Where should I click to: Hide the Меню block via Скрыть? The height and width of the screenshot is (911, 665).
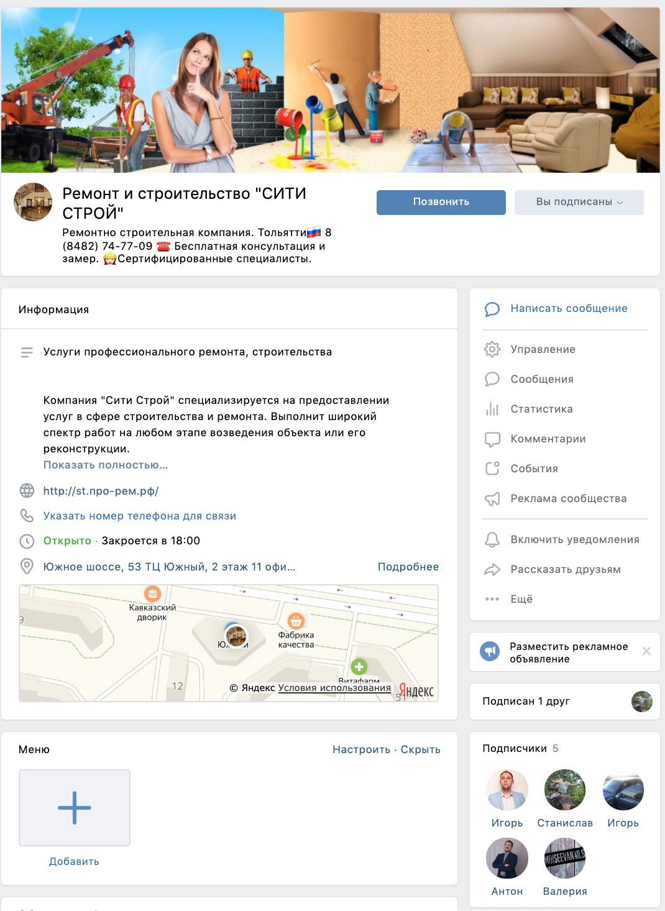420,749
